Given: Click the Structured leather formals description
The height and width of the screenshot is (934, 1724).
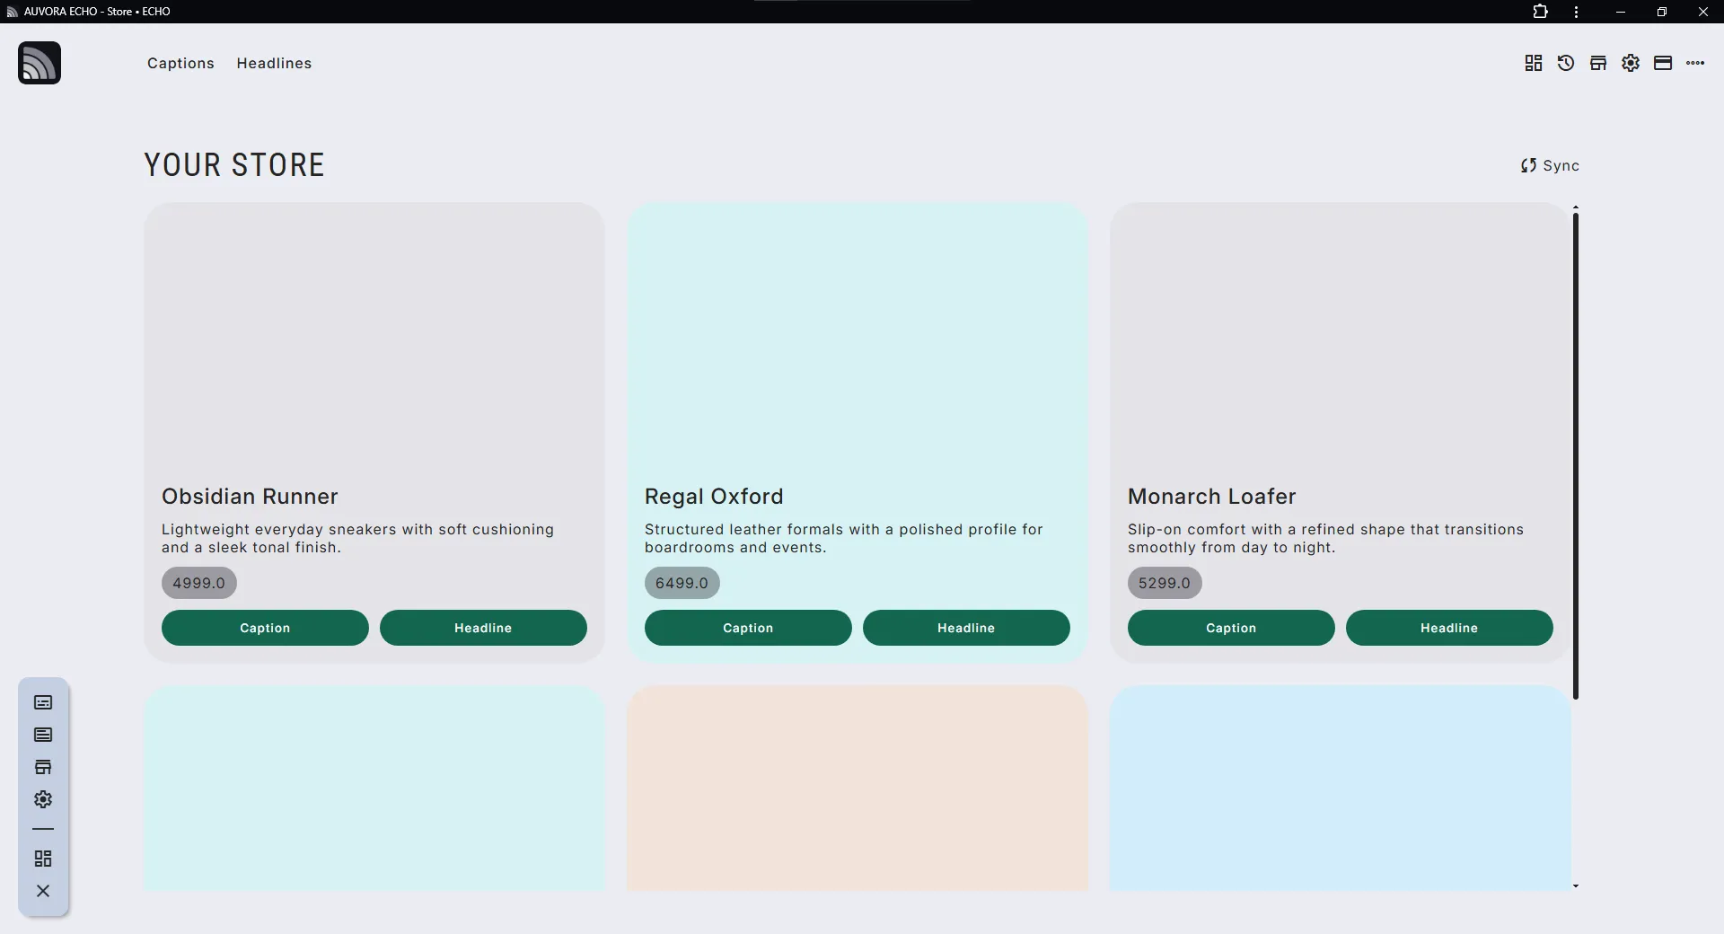Looking at the screenshot, I should point(844,539).
